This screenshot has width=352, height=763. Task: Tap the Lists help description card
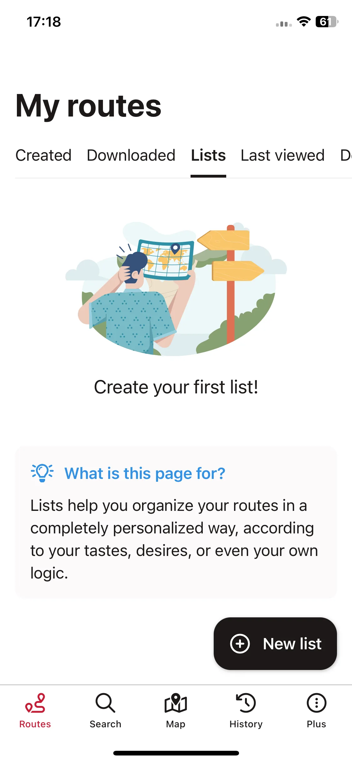(x=176, y=522)
